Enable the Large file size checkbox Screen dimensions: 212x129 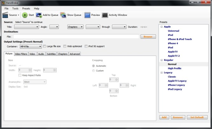click(45, 46)
